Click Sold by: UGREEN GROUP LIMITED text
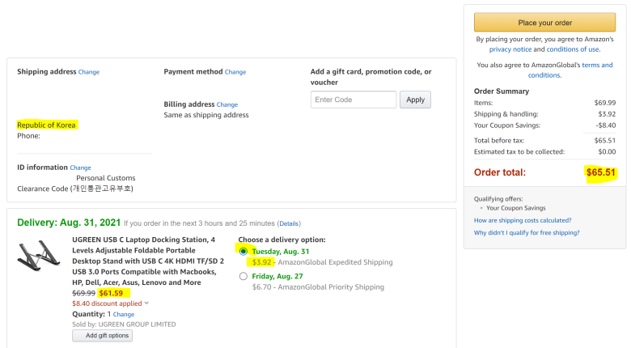 [x=124, y=325]
